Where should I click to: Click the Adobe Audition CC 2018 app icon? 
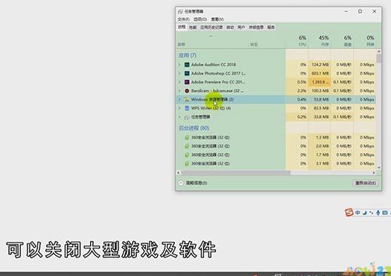[187, 65]
